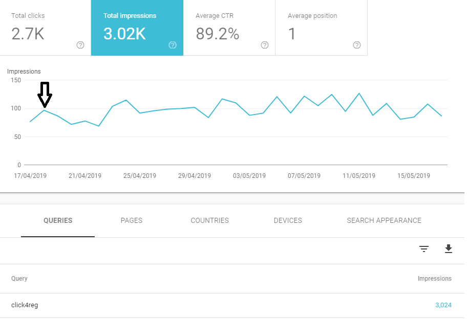This screenshot has width=467, height=319.
Task: Sort by Impressions column header
Action: 434,279
